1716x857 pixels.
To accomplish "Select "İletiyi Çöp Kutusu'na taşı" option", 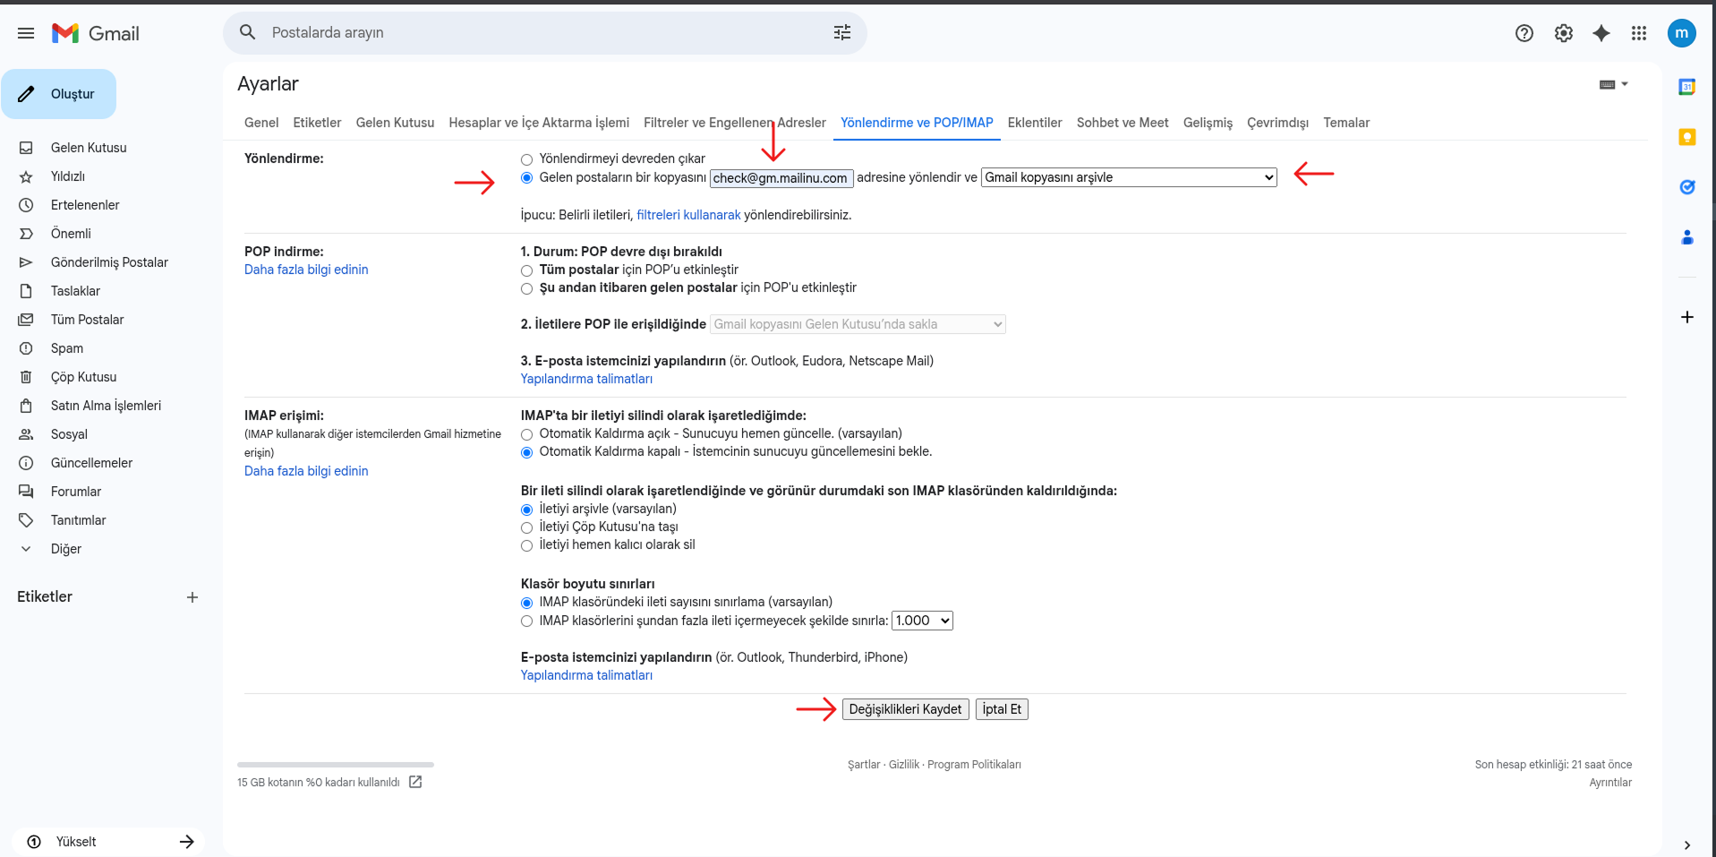I will 526,527.
